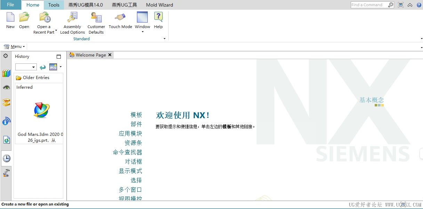Viewport: 423px width, 209px height.
Task: Open a Recent Part icon
Action: (x=45, y=17)
